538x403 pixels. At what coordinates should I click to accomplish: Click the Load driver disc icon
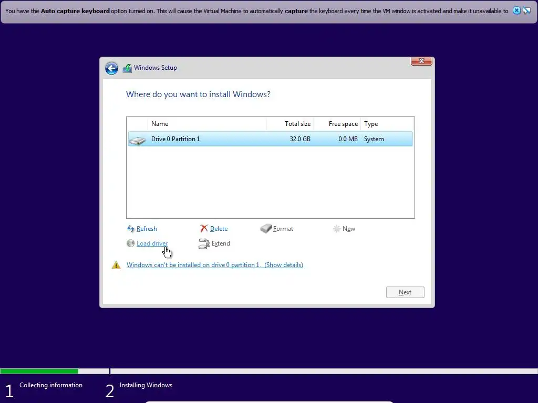(x=130, y=243)
